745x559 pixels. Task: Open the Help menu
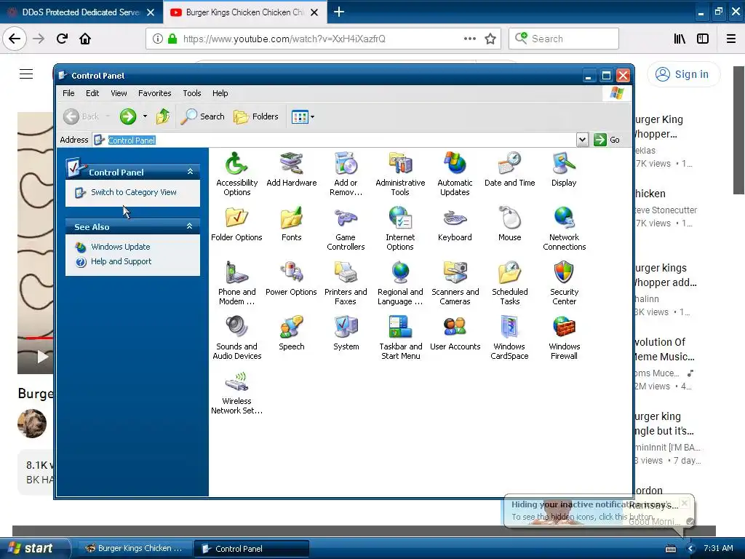pos(220,93)
